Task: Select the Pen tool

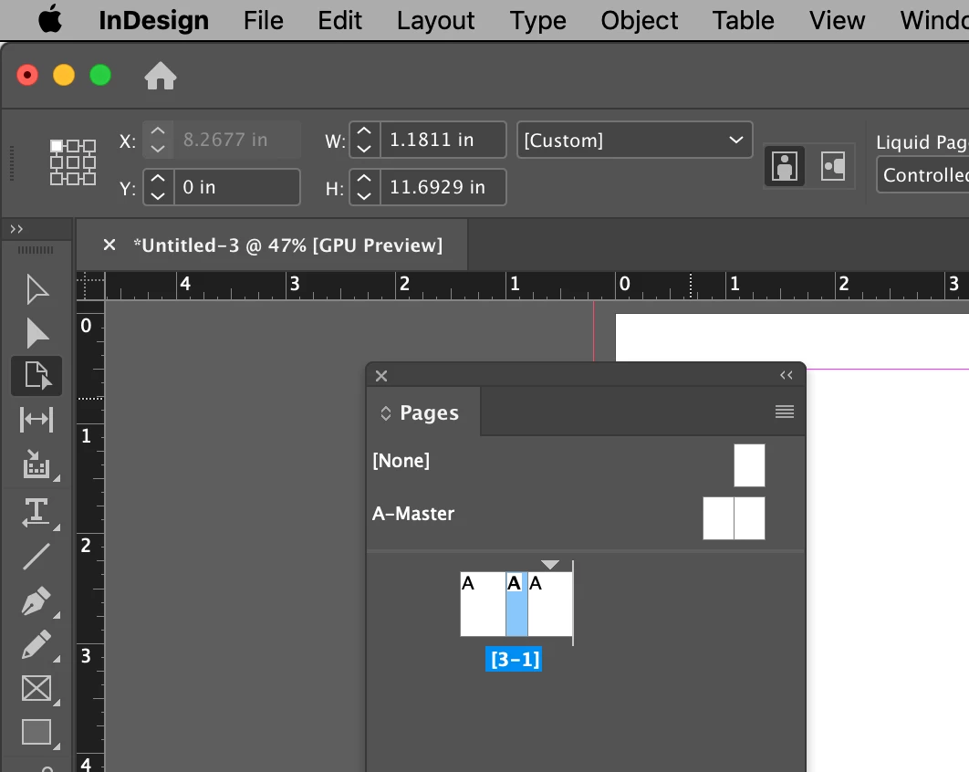Action: point(36,600)
